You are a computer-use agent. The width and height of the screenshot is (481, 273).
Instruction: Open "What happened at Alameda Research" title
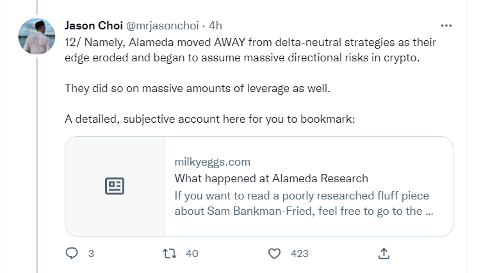pyautogui.click(x=272, y=178)
